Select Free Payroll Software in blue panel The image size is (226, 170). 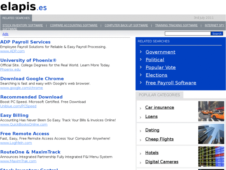coord(171,83)
